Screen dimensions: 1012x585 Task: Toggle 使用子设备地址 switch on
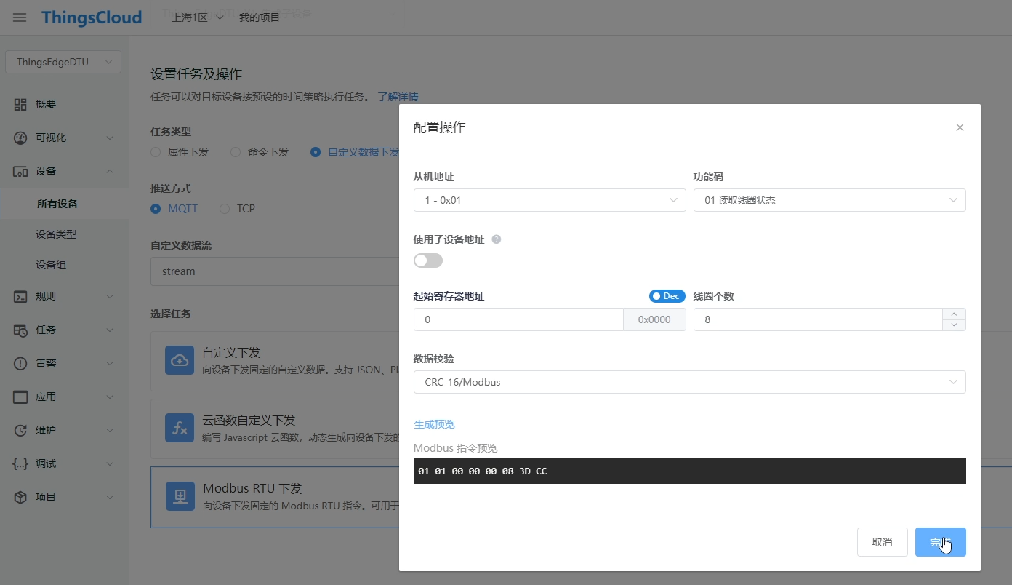pos(428,260)
